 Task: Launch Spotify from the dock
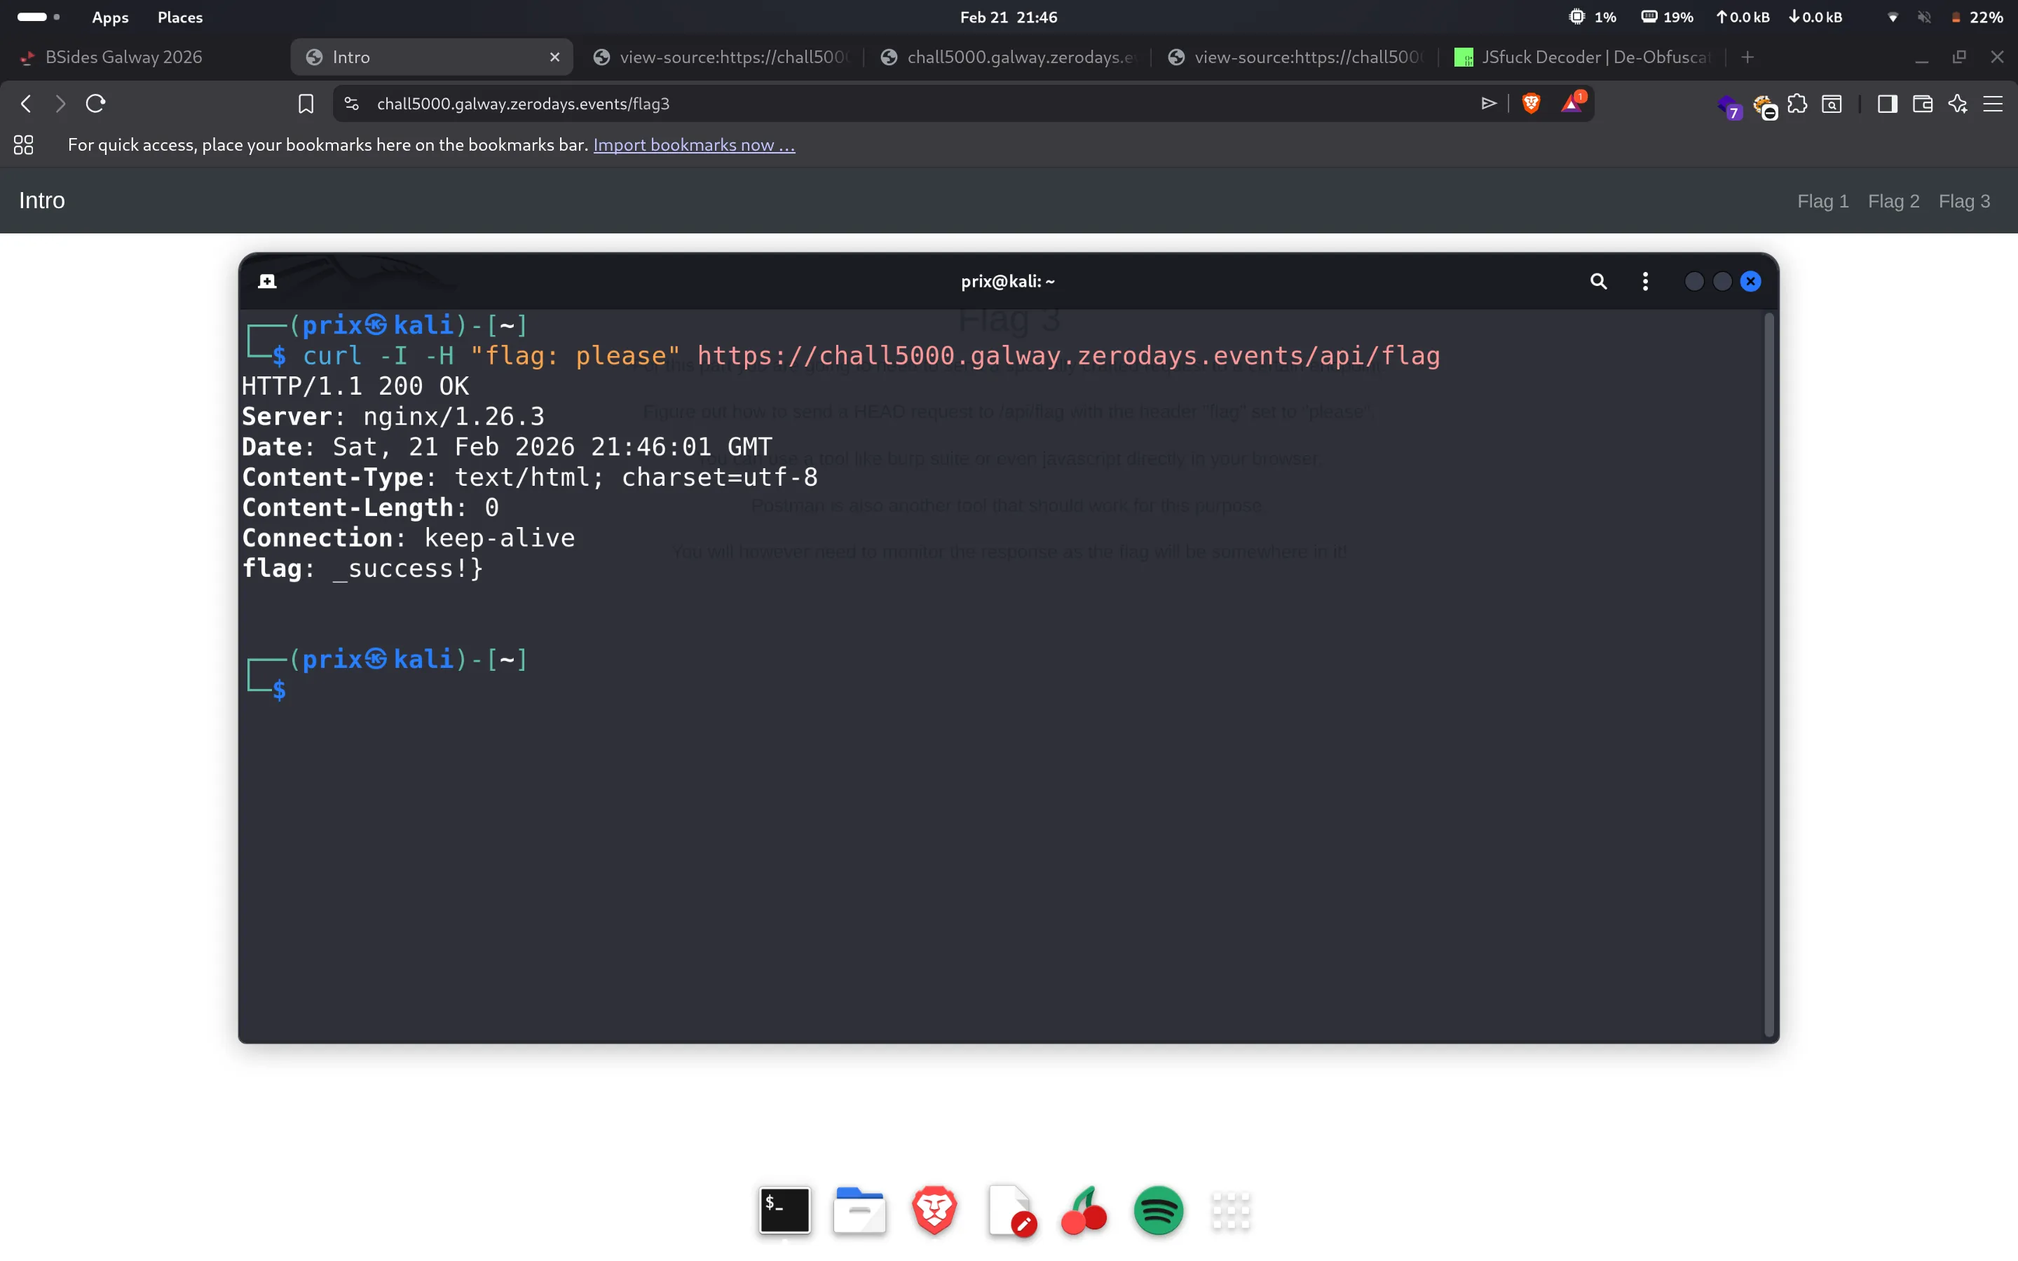point(1158,1211)
